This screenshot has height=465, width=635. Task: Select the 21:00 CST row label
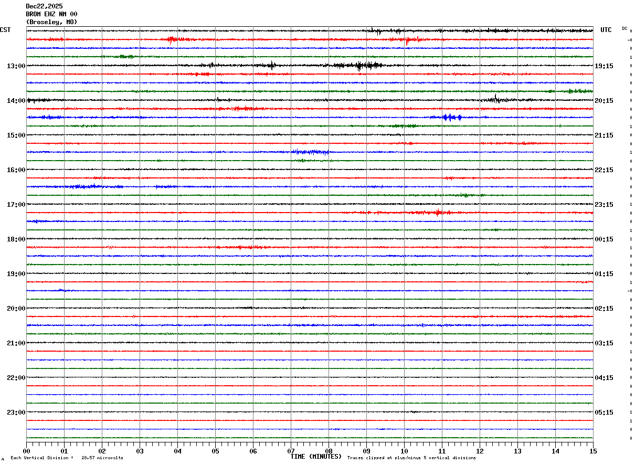point(16,343)
